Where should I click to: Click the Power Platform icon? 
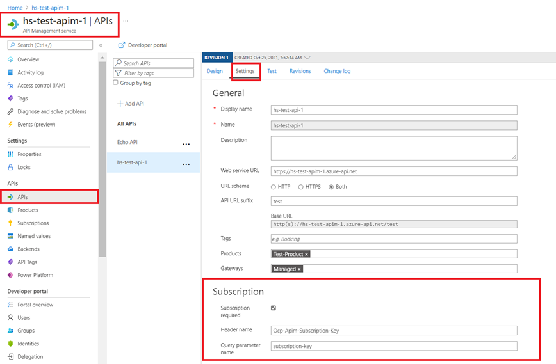pos(11,275)
